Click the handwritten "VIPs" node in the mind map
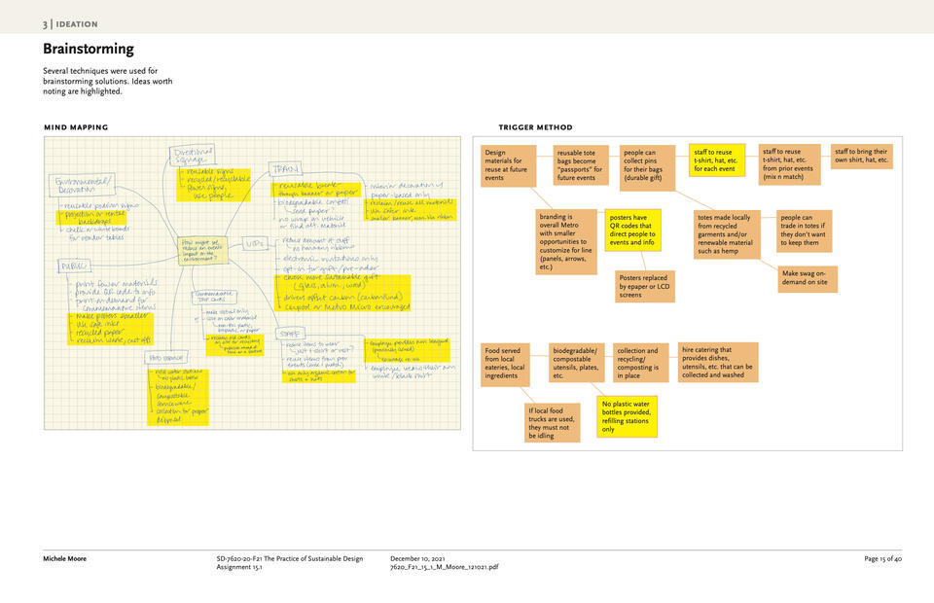Image resolution: width=934 pixels, height=603 pixels. click(254, 243)
